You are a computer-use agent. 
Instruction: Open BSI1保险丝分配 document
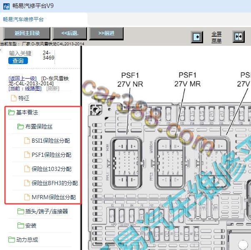tap(51, 141)
